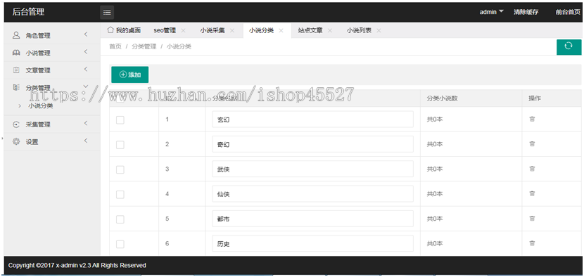Delete the 奇幻 category row
The image size is (584, 277).
(x=532, y=143)
